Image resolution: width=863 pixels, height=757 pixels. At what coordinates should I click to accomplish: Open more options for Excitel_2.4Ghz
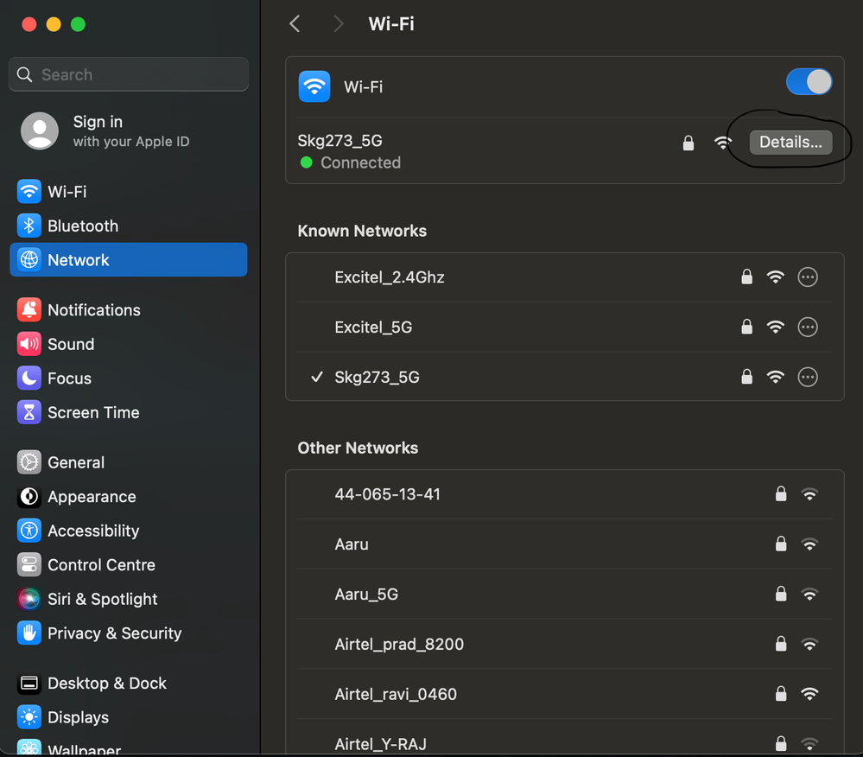click(x=808, y=277)
